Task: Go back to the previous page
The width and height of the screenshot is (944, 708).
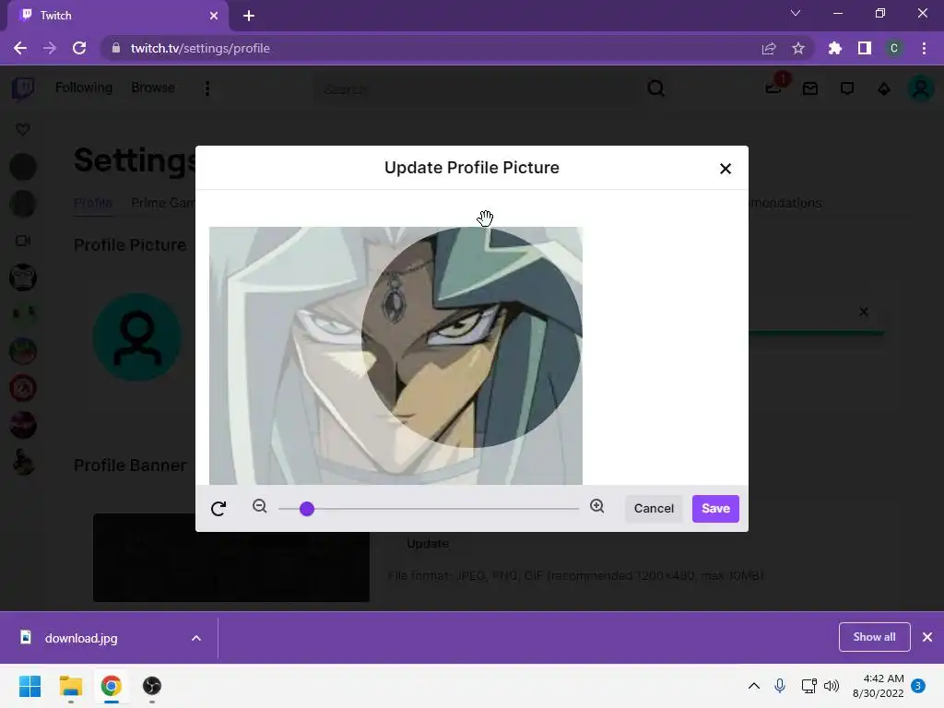Action: tap(20, 48)
